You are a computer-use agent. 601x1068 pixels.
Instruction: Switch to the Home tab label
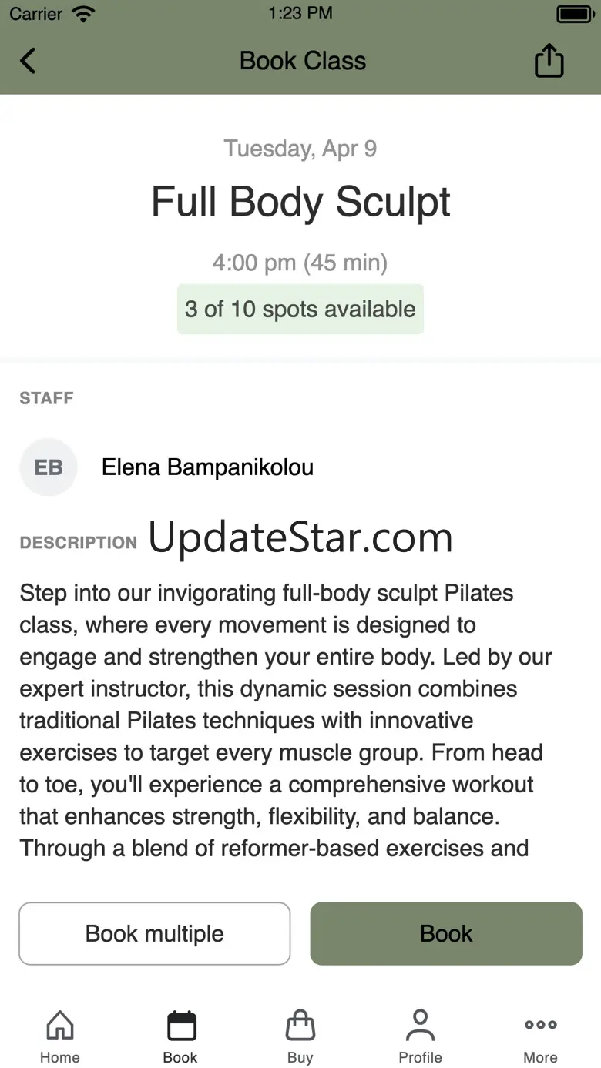pos(60,1057)
